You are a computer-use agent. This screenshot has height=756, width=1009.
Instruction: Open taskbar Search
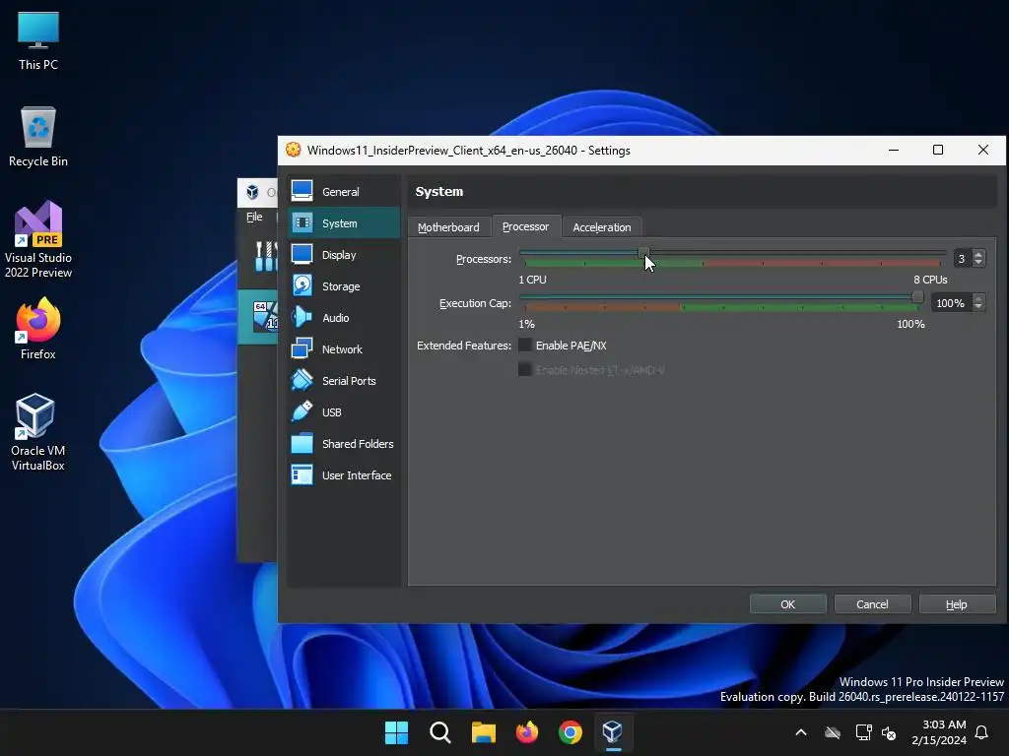(440, 732)
